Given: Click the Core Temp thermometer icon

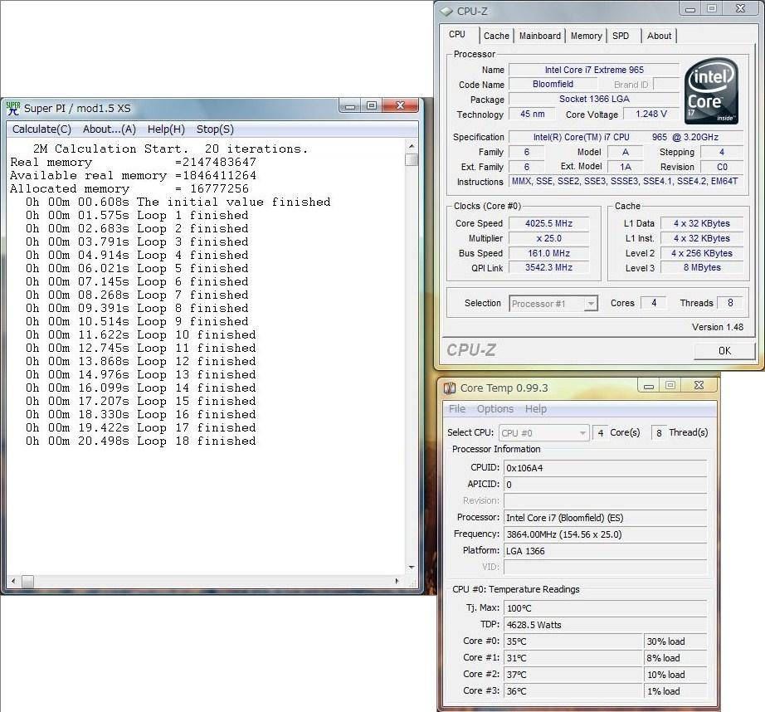Looking at the screenshot, I should [x=449, y=388].
